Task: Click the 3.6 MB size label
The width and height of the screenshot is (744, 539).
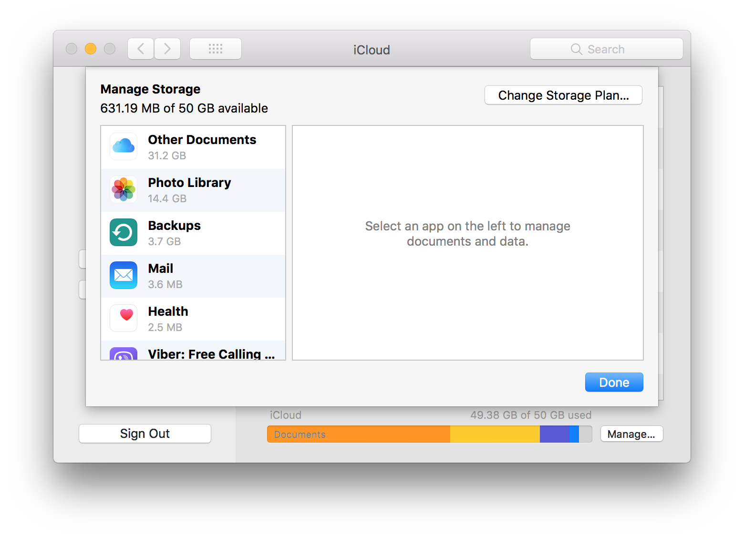Action: 165,284
